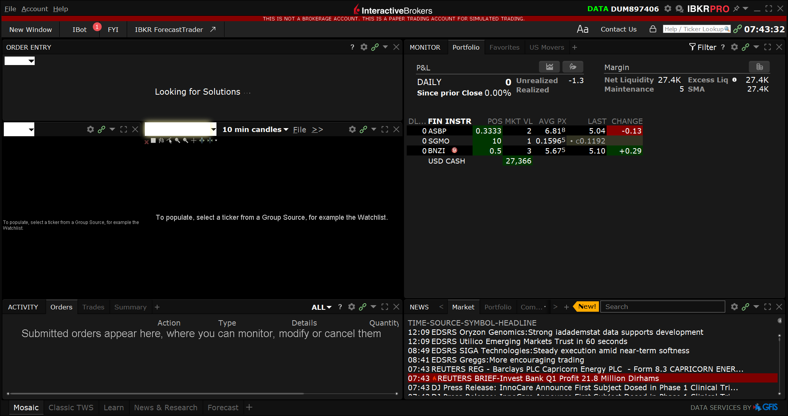Switch to US Movers tab
This screenshot has height=416, width=788.
[x=547, y=47]
